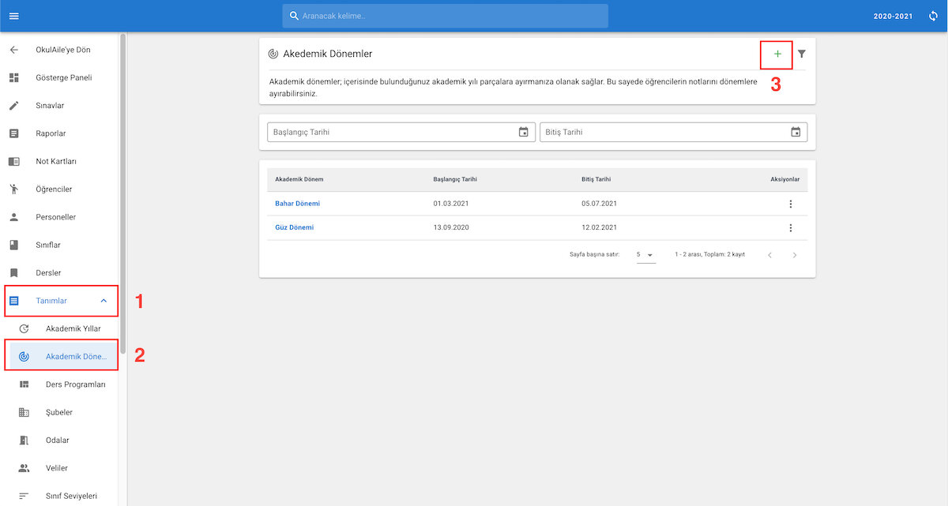The image size is (948, 506).
Task: Click the Personeller person icon
Action: click(13, 217)
